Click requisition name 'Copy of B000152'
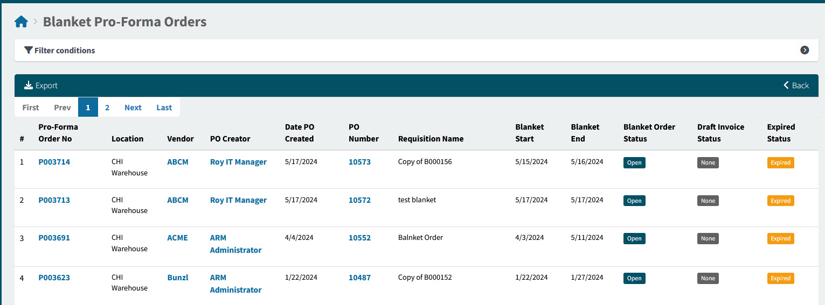Viewport: 825px width, 305px height. click(x=425, y=277)
